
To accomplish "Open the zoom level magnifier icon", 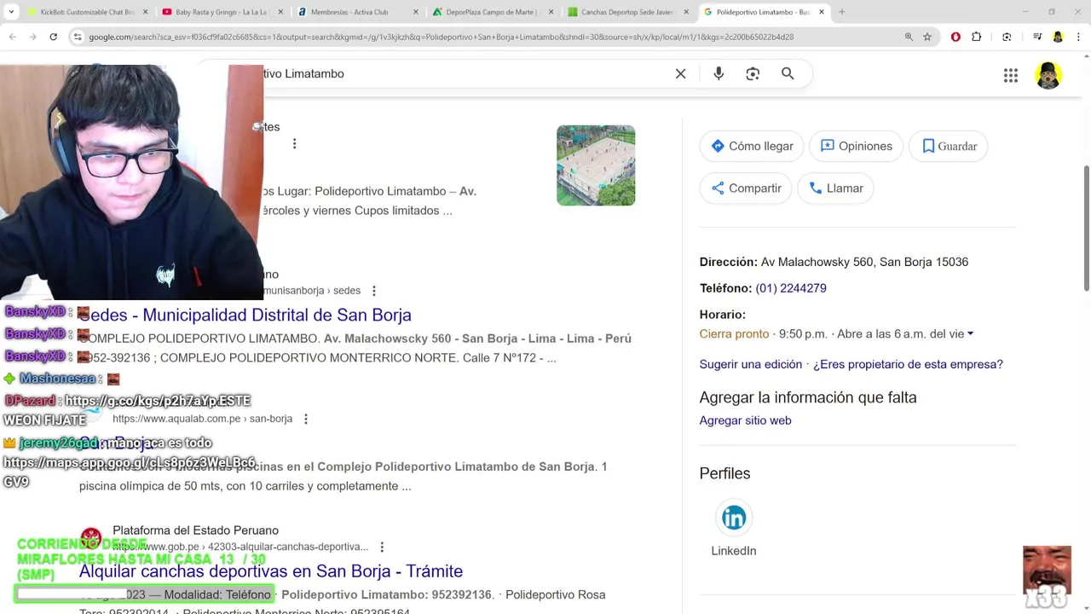I will [x=909, y=37].
